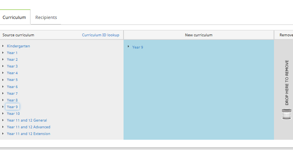Select Year 11 and 12 General
293x150 pixels.
coord(27,120)
